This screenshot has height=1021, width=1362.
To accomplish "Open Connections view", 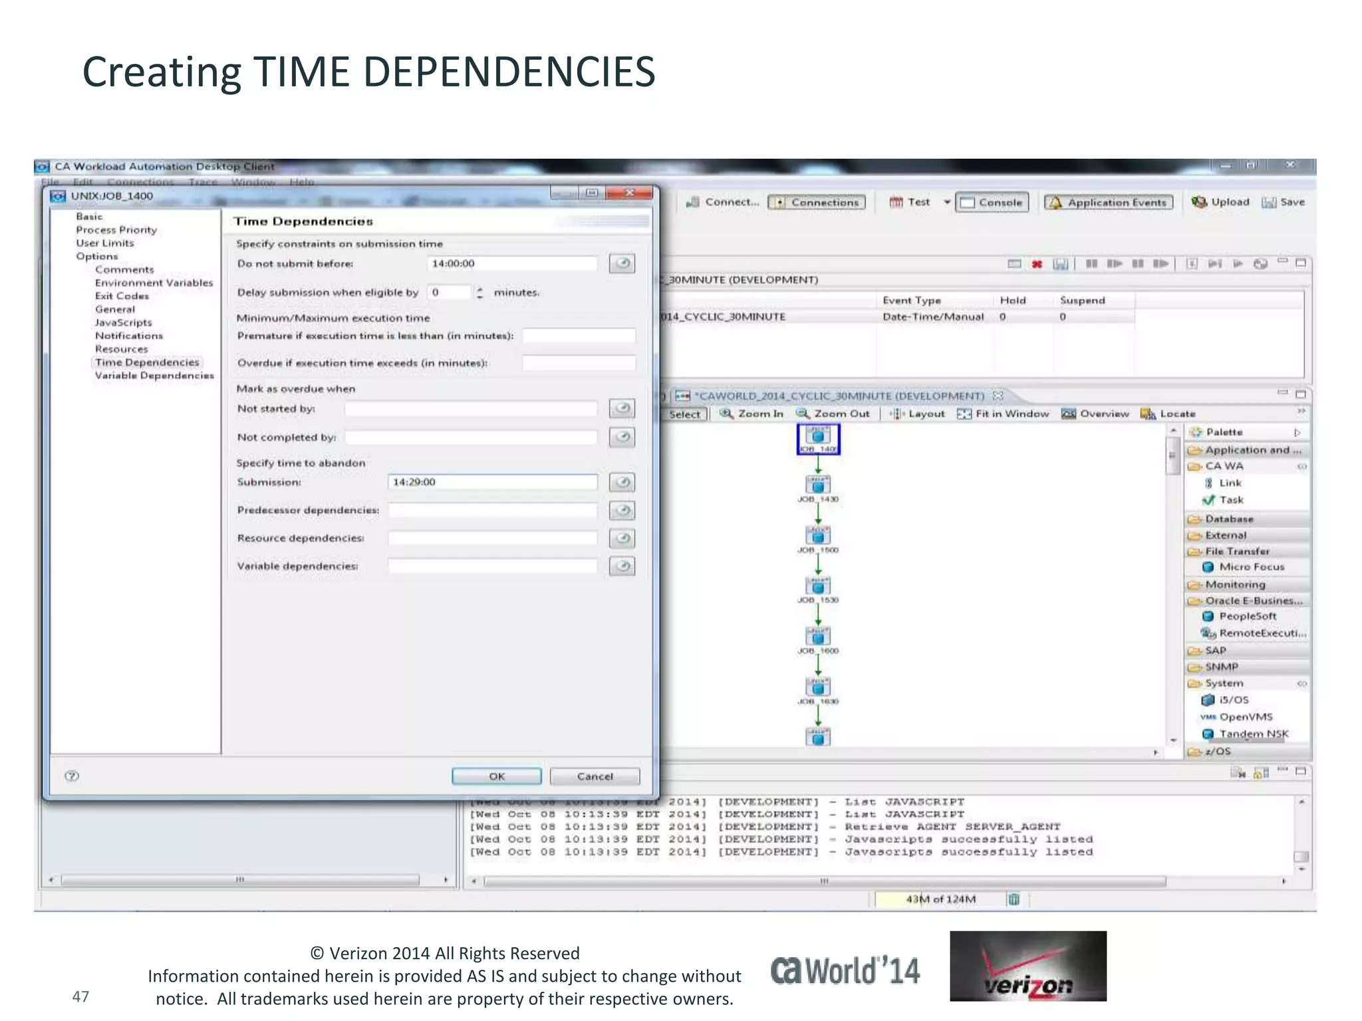I will (x=817, y=202).
